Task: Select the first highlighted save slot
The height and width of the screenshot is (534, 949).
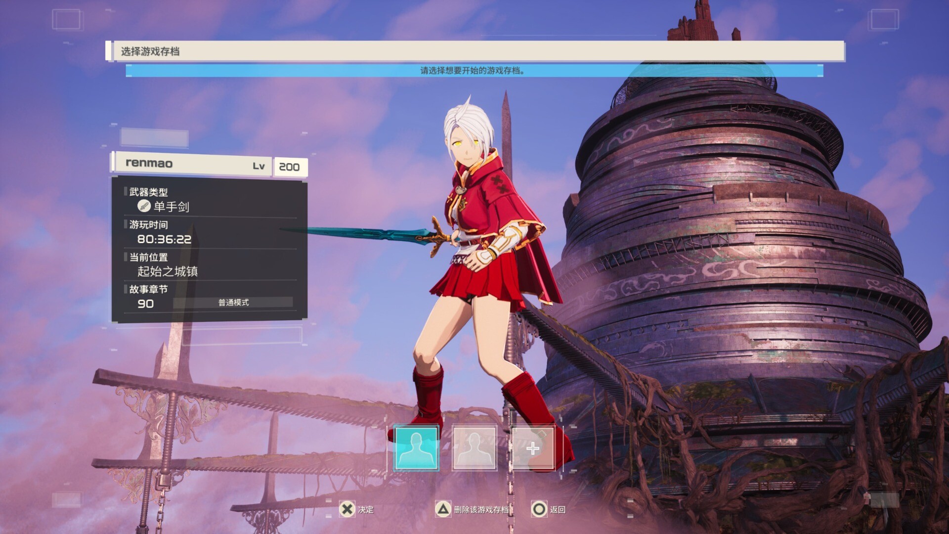Action: click(416, 448)
